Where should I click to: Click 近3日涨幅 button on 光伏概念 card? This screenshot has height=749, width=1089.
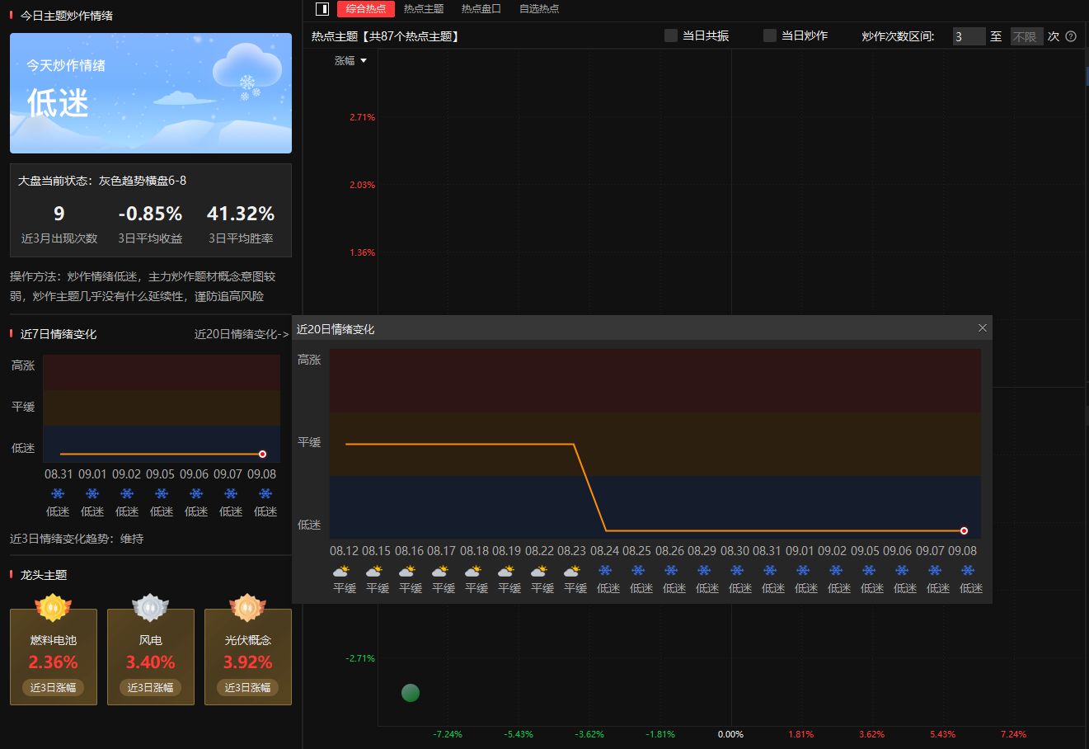click(x=248, y=687)
